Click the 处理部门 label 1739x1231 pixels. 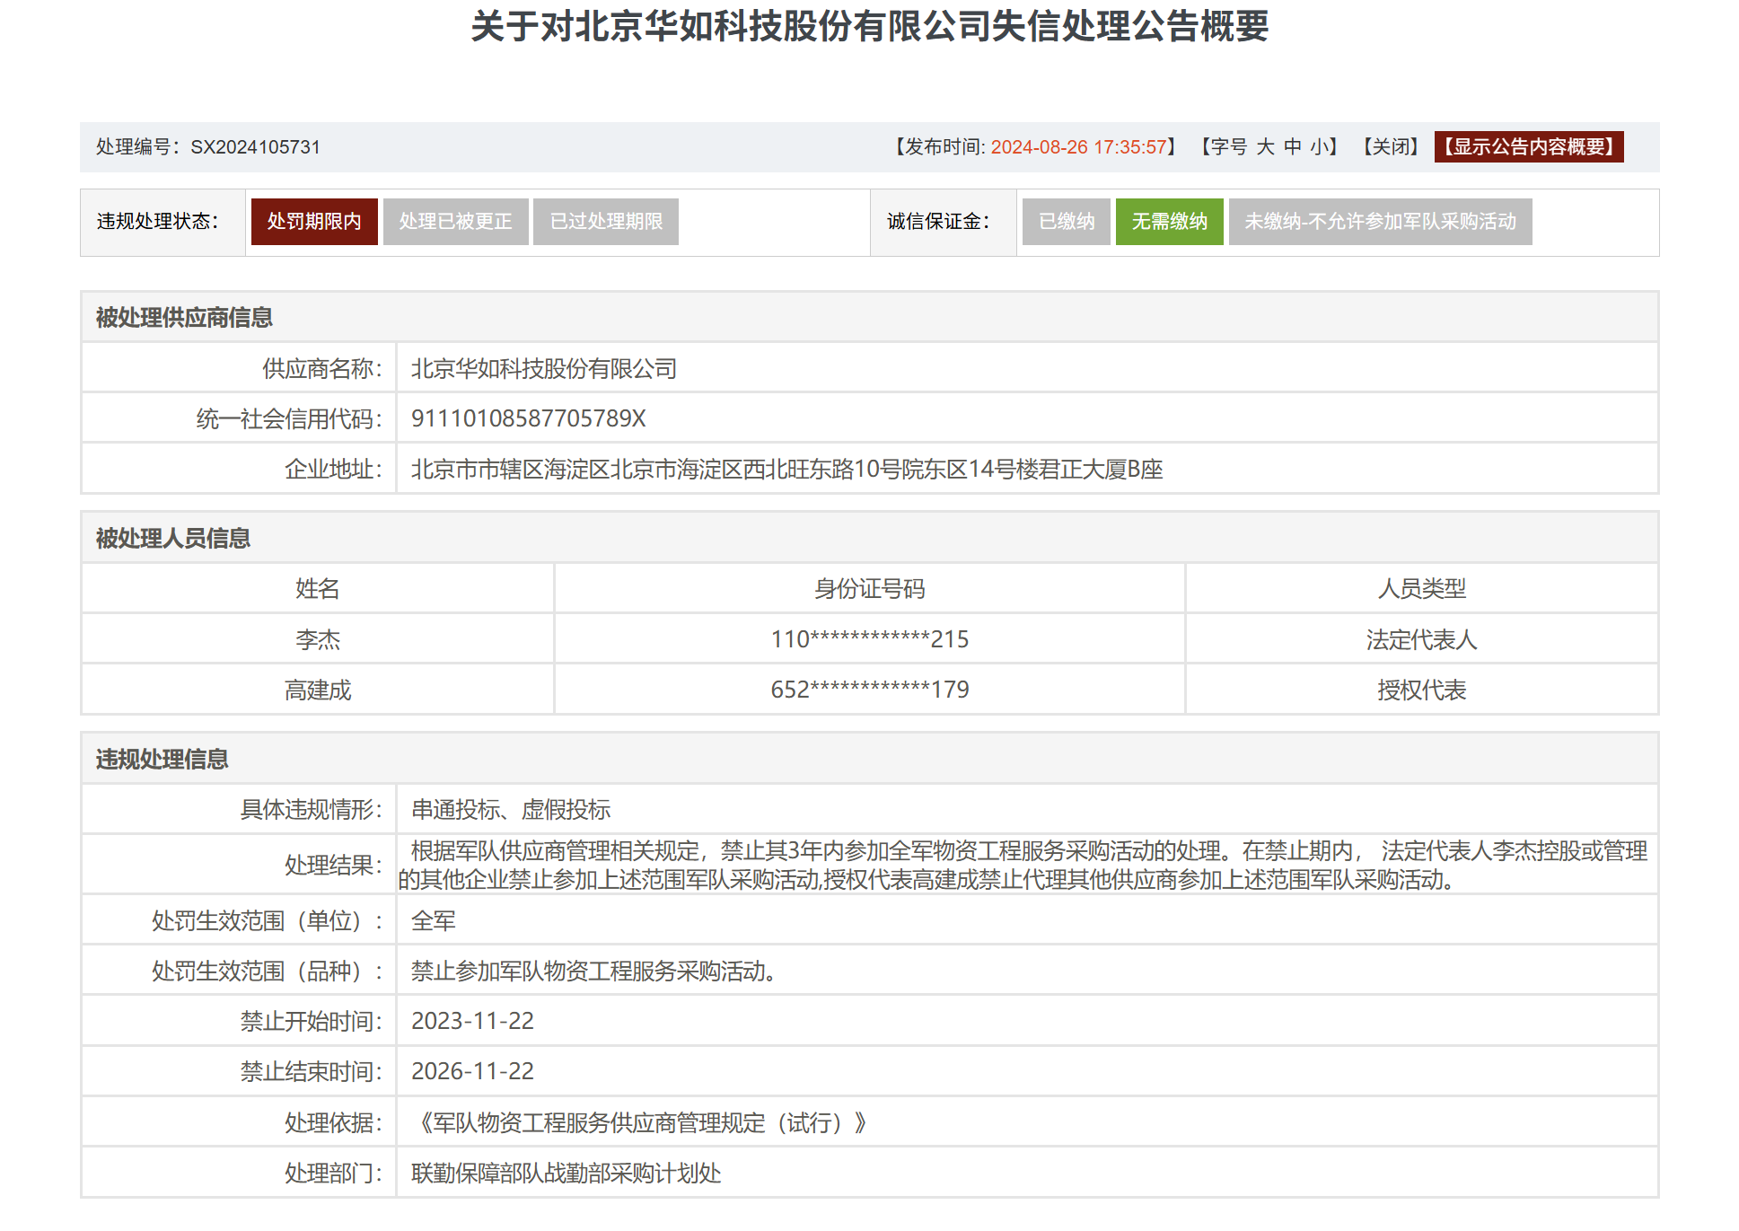tap(333, 1173)
